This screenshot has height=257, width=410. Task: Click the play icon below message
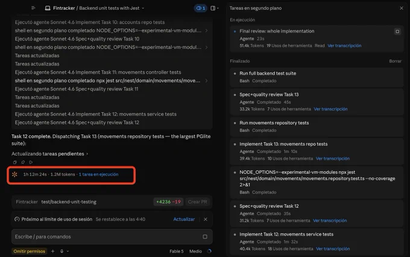(x=31, y=162)
